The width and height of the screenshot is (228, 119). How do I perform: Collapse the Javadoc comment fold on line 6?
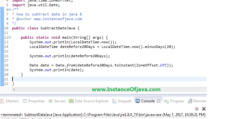pyautogui.click(x=10, y=10)
